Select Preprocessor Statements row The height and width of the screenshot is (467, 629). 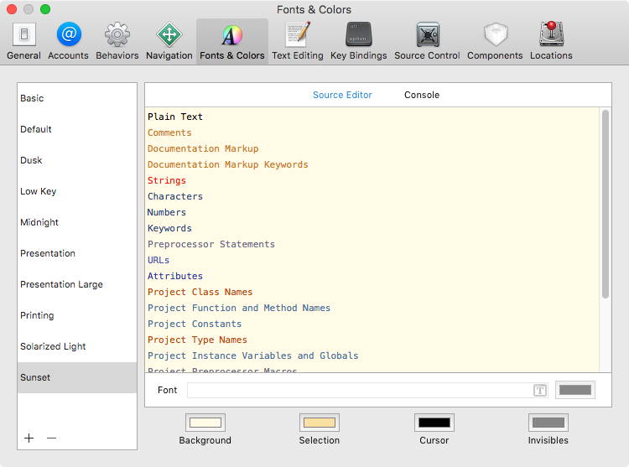coord(372,244)
